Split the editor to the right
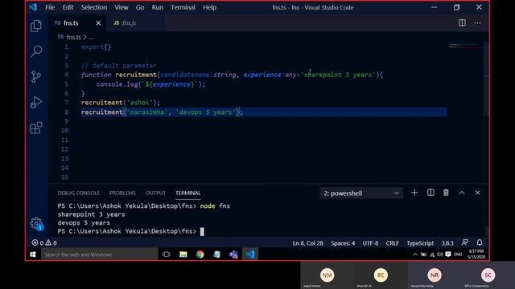 [462, 22]
